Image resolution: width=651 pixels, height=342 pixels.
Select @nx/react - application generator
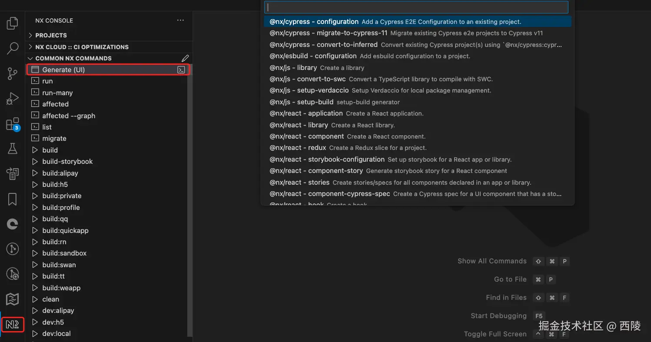[x=306, y=113]
